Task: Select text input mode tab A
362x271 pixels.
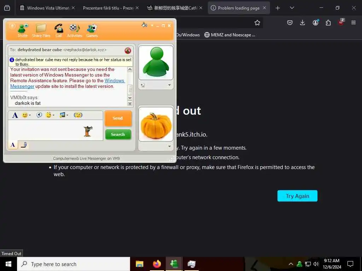Action: [13, 145]
